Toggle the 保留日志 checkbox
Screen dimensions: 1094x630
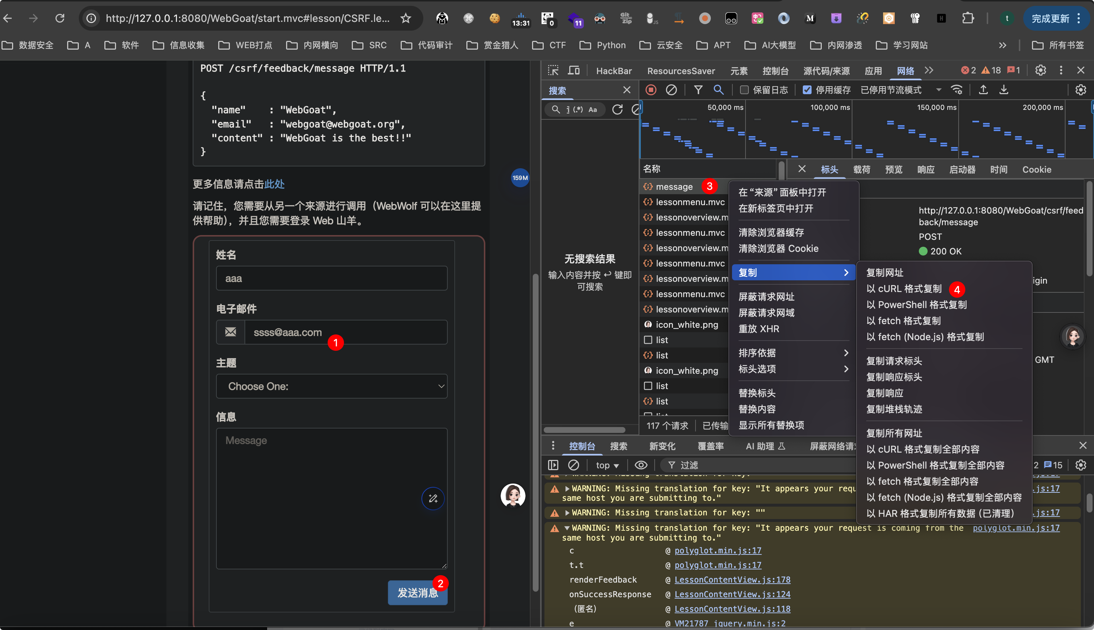pyautogui.click(x=744, y=89)
